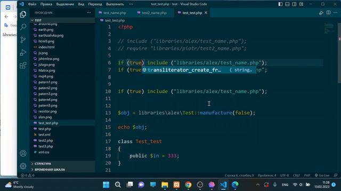Open the Extensions view
The image size is (341, 191).
click(23, 65)
